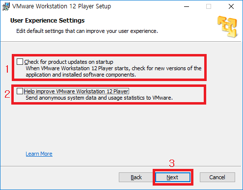
Task: Click the red number 1 annotation
Action: [x=7, y=69]
